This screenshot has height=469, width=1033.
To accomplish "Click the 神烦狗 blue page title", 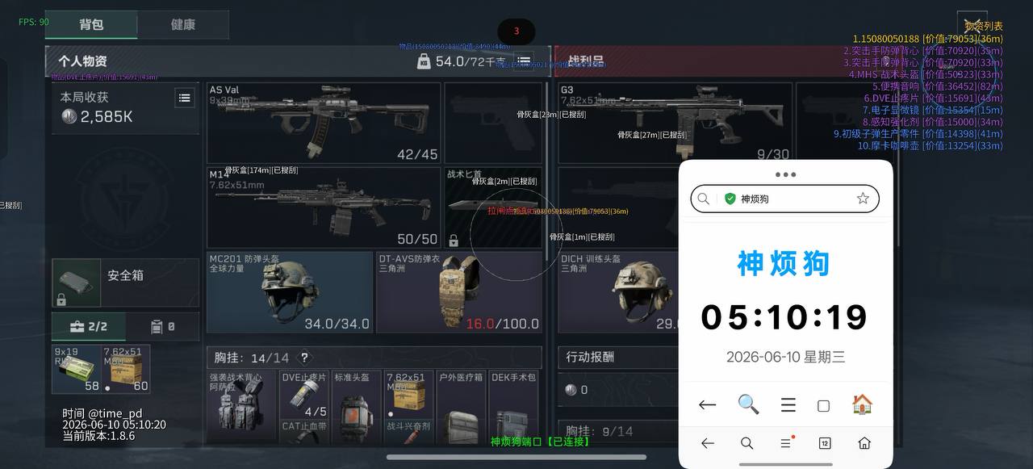I will coord(783,264).
